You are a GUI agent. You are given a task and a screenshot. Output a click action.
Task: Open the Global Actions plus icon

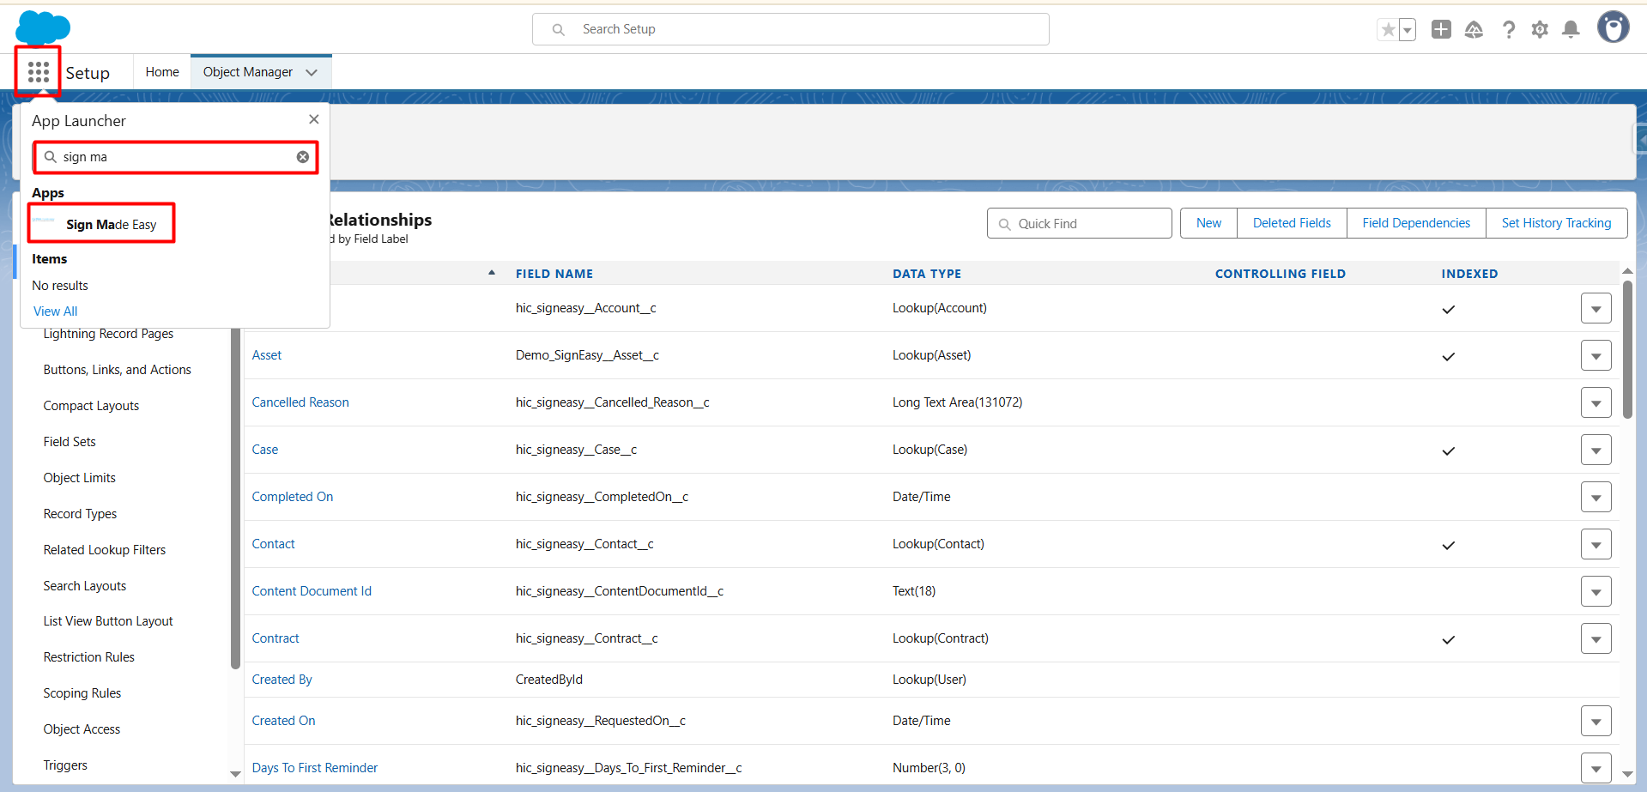[x=1441, y=30]
